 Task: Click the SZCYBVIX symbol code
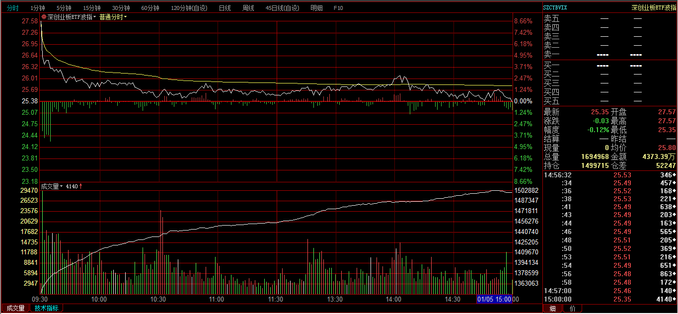[x=555, y=7]
